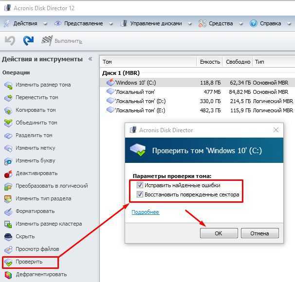The height and width of the screenshot is (282, 295).
Task: Click the Преобразовать в логический icon
Action: tap(8, 186)
